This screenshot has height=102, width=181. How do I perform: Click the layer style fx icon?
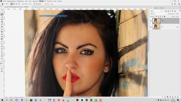tap(165, 97)
